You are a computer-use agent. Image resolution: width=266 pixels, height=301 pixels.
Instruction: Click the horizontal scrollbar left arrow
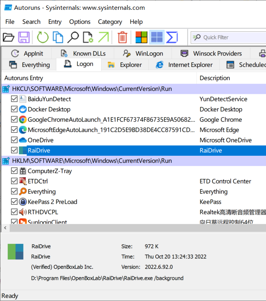pos(5,228)
